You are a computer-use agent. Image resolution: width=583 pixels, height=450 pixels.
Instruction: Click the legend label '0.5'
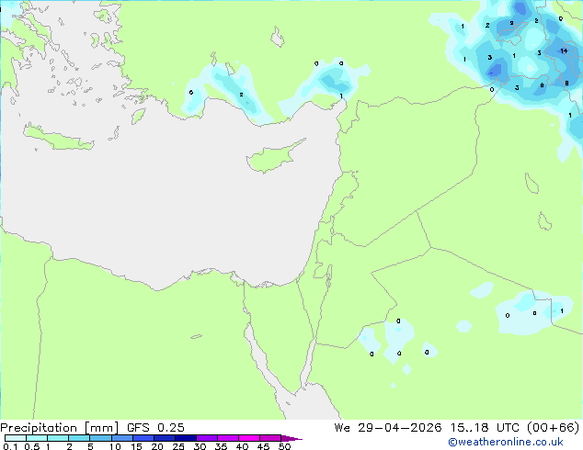point(31,446)
